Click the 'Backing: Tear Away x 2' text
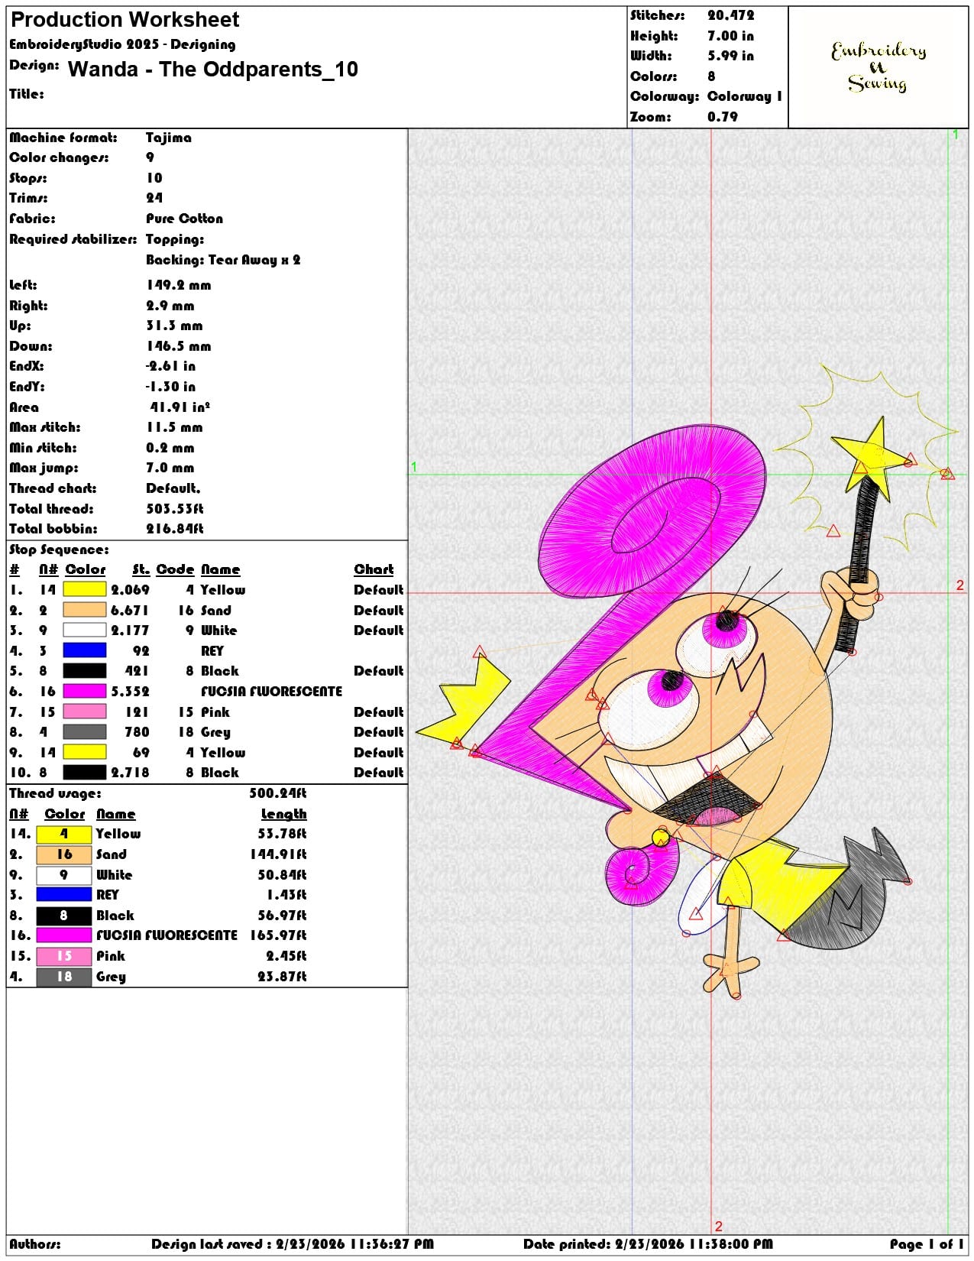The image size is (974, 1261). pyautogui.click(x=223, y=260)
